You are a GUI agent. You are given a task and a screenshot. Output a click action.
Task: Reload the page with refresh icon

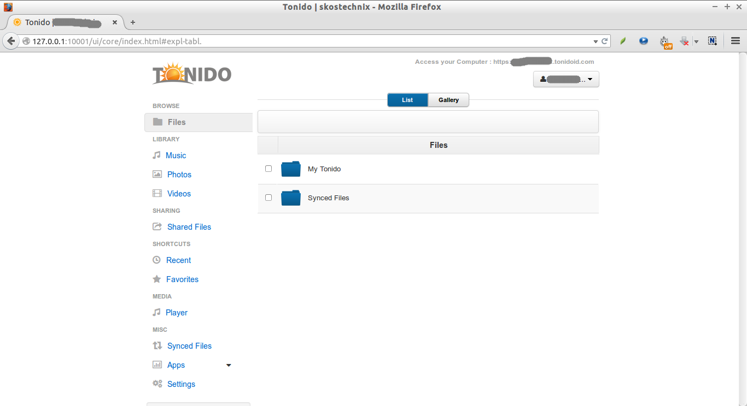605,41
